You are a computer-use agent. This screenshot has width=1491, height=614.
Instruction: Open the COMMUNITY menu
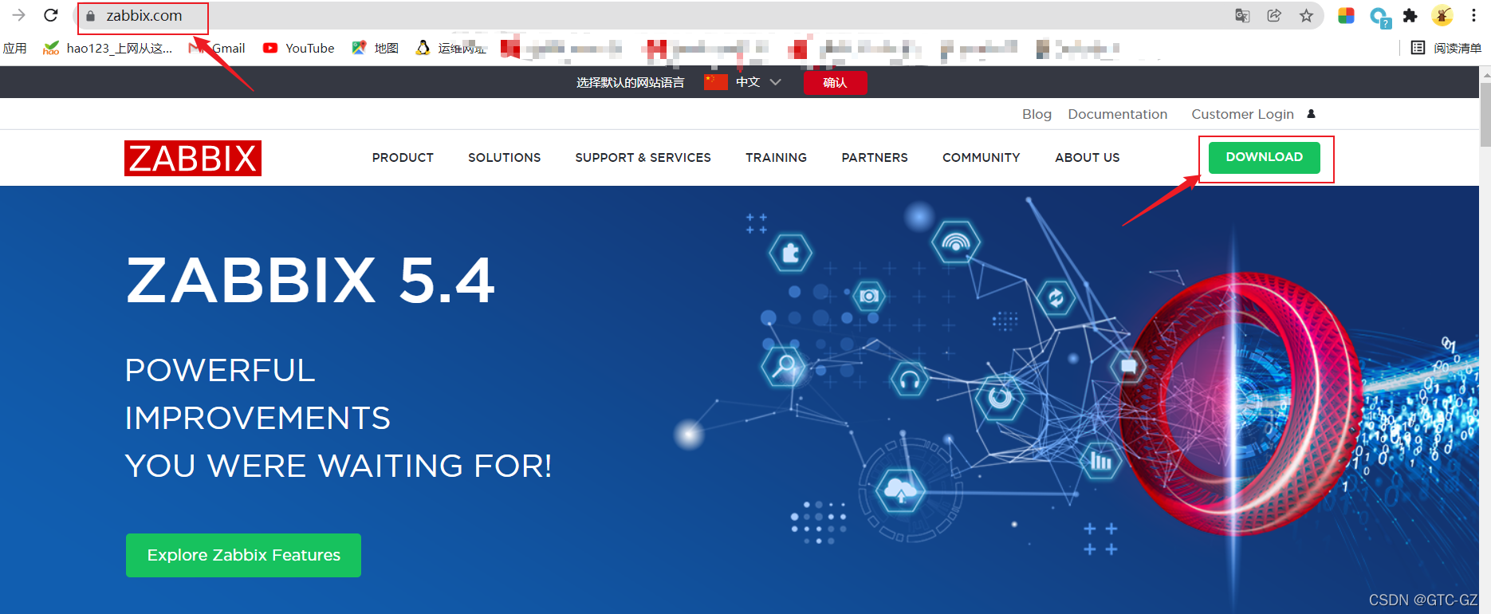tap(981, 158)
